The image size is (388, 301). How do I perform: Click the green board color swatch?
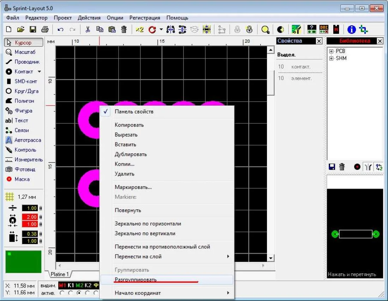point(23,262)
